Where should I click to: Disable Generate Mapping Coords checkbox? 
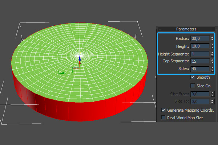coord(163,110)
